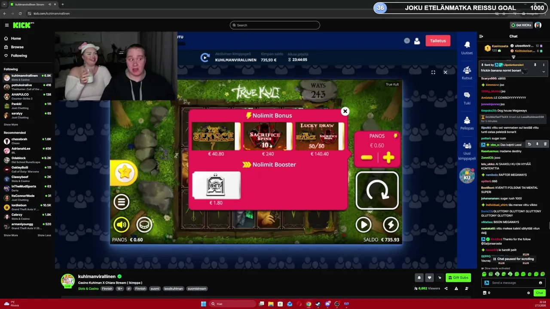Open Uusi kimppapeli icon

point(467,150)
